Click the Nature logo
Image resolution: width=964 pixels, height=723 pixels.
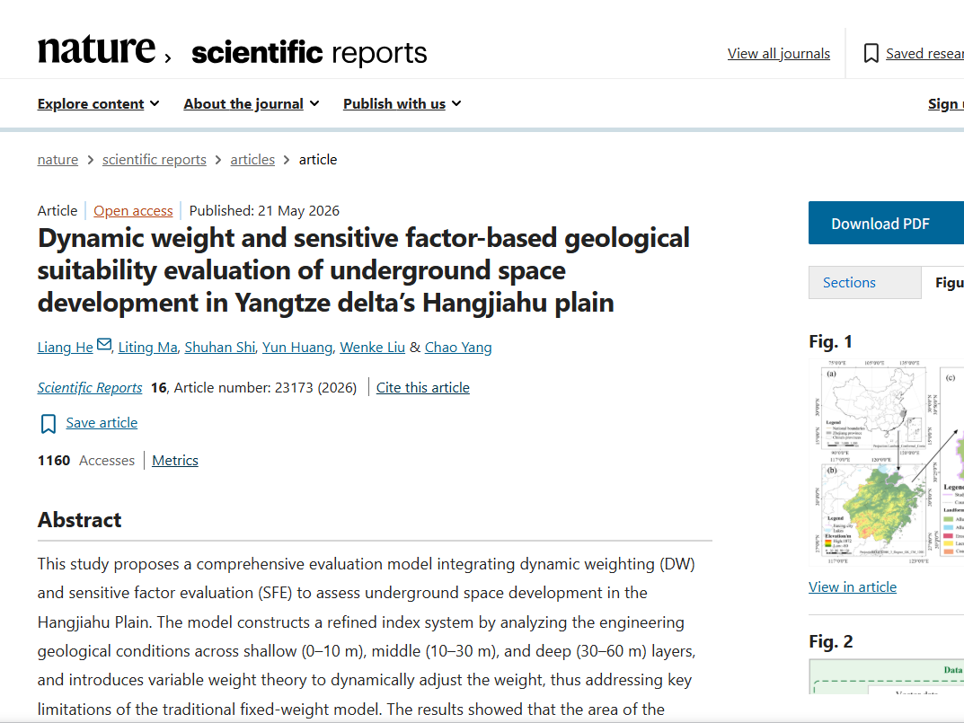[97, 49]
